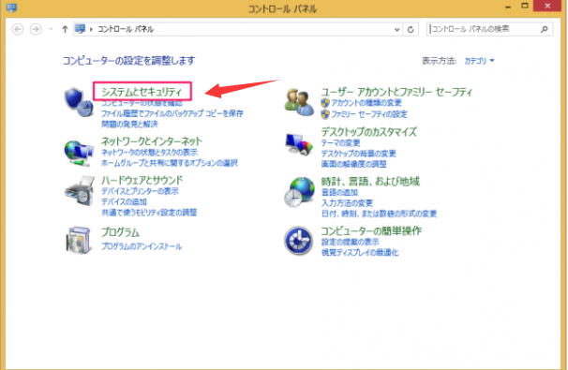Click the window system icon in title bar
The image size is (568, 370).
point(11,7)
